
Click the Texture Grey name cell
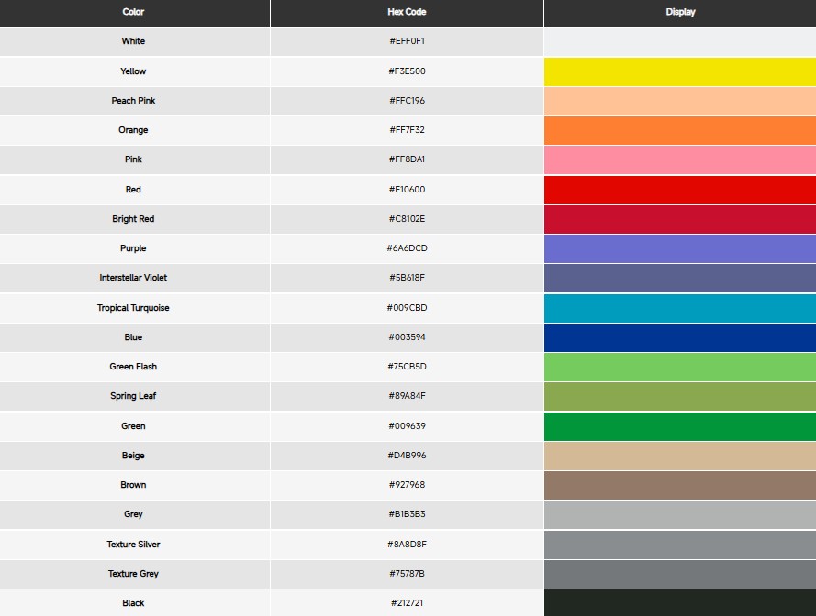133,574
